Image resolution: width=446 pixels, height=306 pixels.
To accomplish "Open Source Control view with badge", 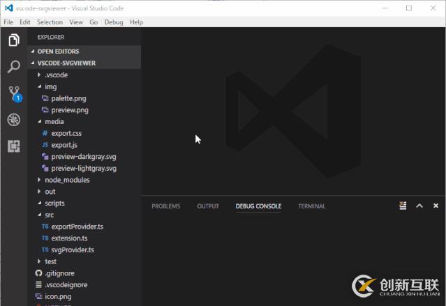I will (15, 94).
